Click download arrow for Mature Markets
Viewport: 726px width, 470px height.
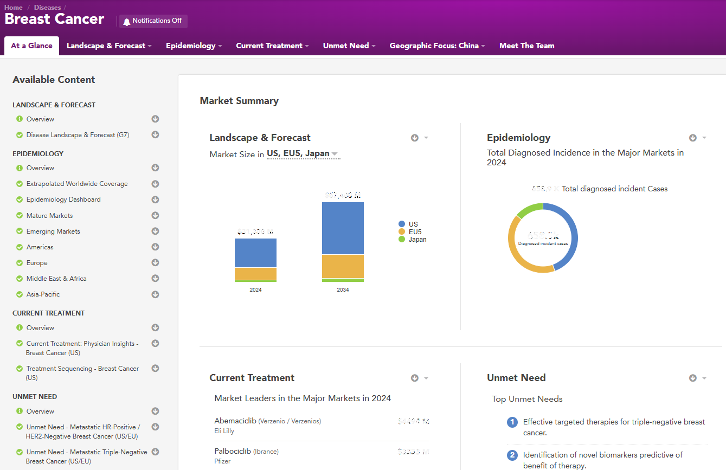(x=155, y=215)
